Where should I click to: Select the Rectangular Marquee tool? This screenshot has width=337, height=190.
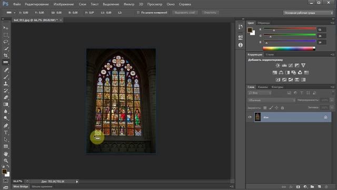pyautogui.click(x=6, y=35)
